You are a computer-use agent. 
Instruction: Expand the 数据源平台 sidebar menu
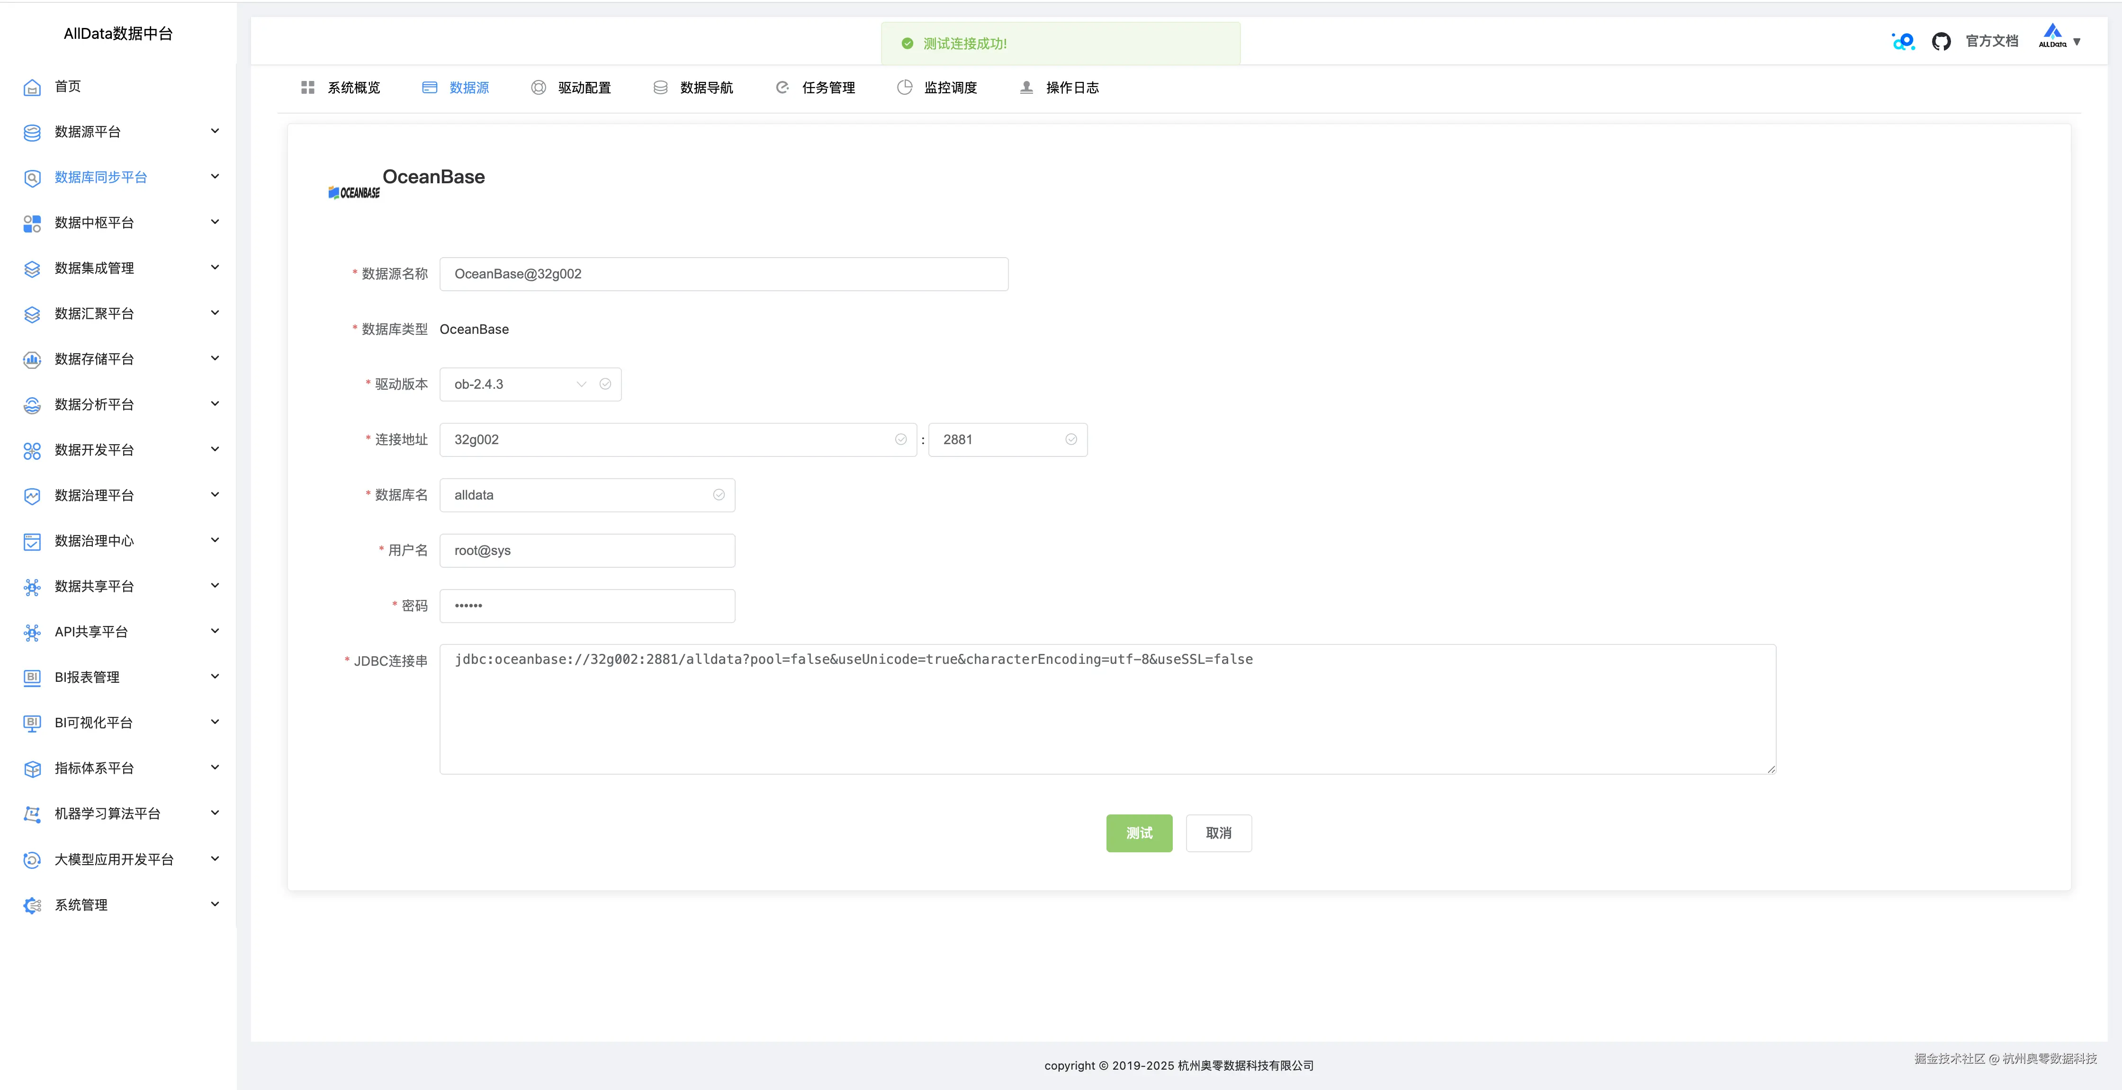tap(215, 132)
